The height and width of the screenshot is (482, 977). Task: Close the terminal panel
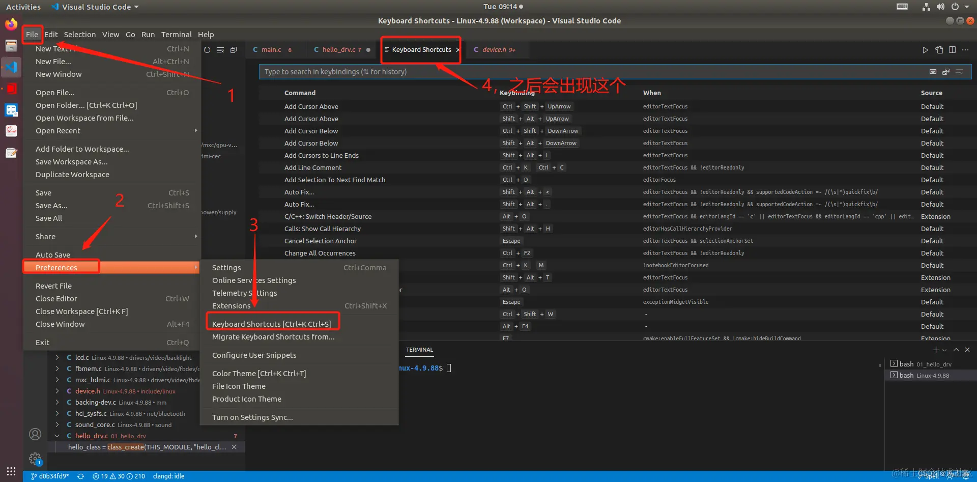[x=967, y=350]
